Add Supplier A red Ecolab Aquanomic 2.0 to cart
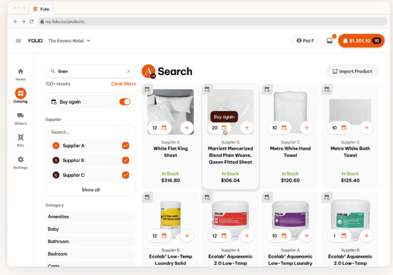This screenshot has width=393, height=275. point(247,236)
